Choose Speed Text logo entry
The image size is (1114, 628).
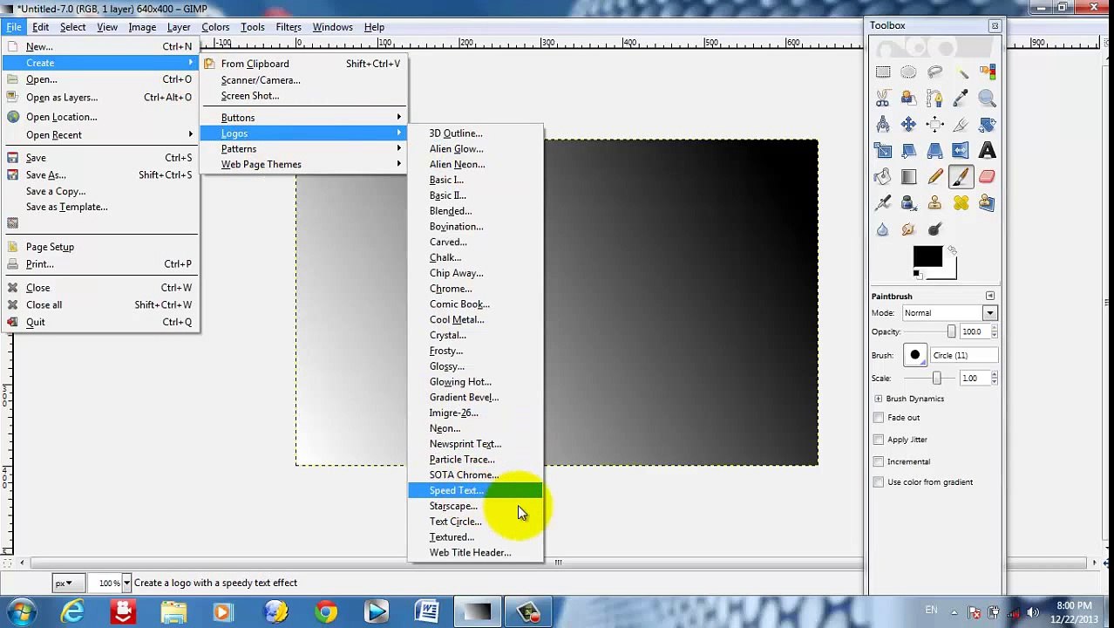click(x=475, y=491)
